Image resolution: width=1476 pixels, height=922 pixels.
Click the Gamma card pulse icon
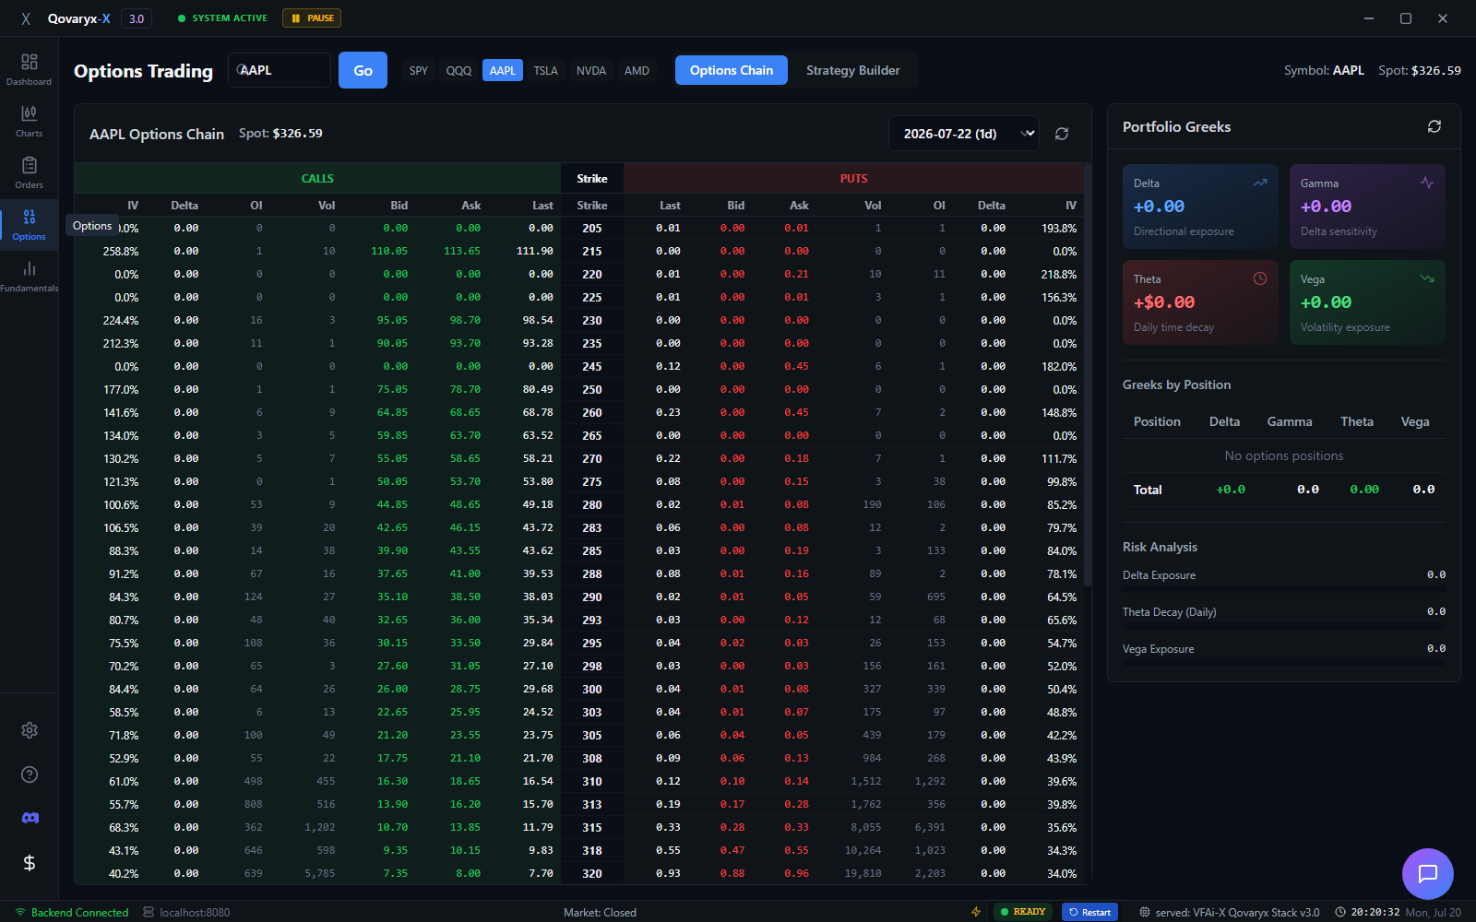click(x=1427, y=183)
